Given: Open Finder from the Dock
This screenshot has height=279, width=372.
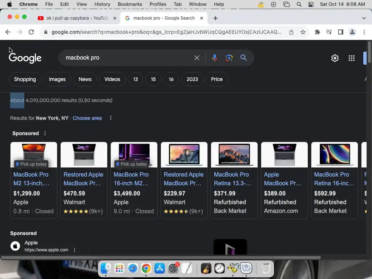Looking at the screenshot, I should [x=106, y=268].
